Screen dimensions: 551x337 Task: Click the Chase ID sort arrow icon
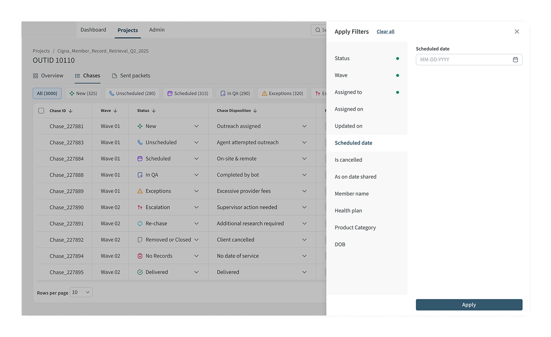pyautogui.click(x=71, y=111)
